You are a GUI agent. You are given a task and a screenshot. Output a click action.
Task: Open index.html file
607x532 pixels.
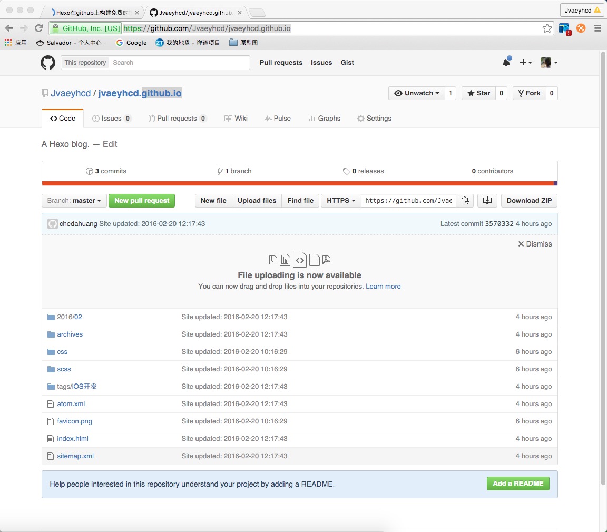73,439
